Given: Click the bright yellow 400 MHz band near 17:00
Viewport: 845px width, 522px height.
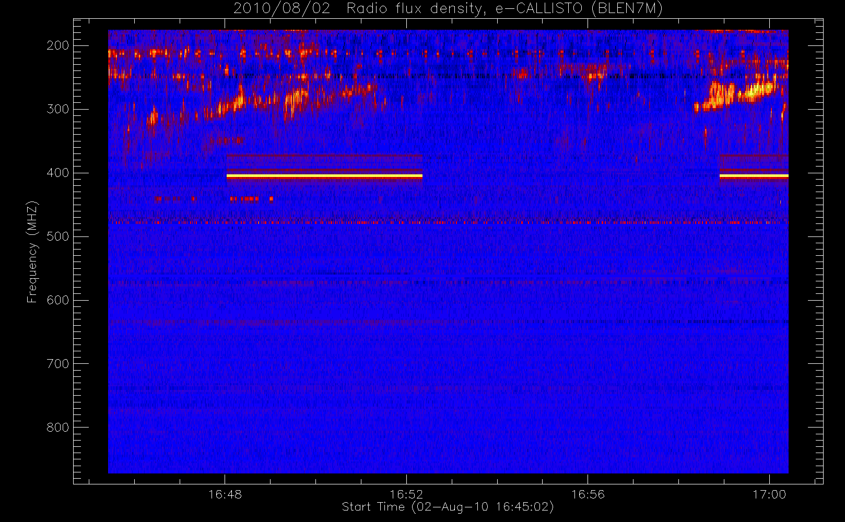Looking at the screenshot, I should pyautogui.click(x=754, y=176).
